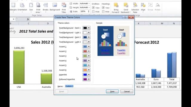Click the Save button
This screenshot has height=107, width=191.
112,92
